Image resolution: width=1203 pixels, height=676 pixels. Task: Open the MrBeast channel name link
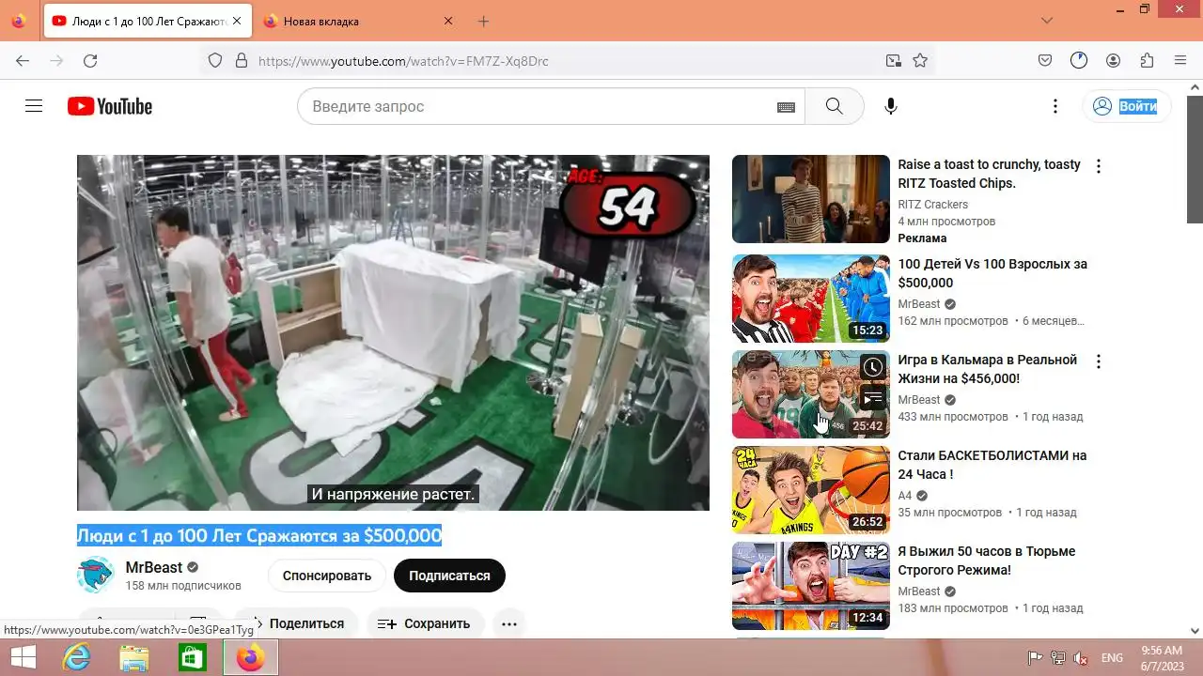154,567
